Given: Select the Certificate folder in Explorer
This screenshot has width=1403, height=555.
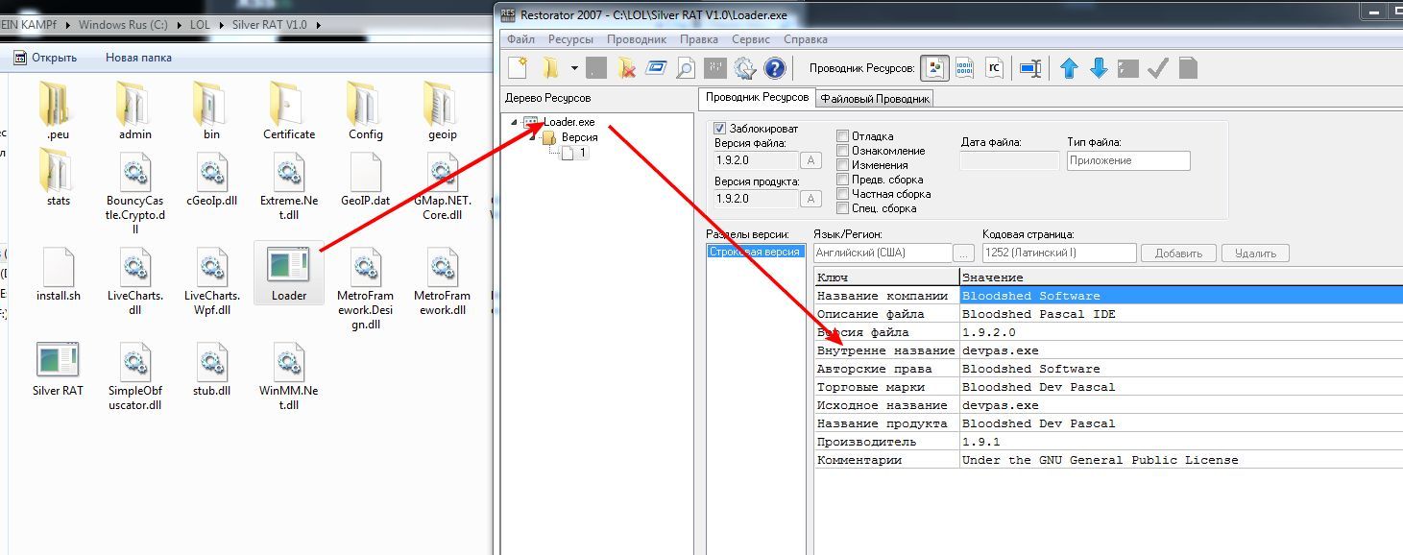Looking at the screenshot, I should [x=289, y=109].
